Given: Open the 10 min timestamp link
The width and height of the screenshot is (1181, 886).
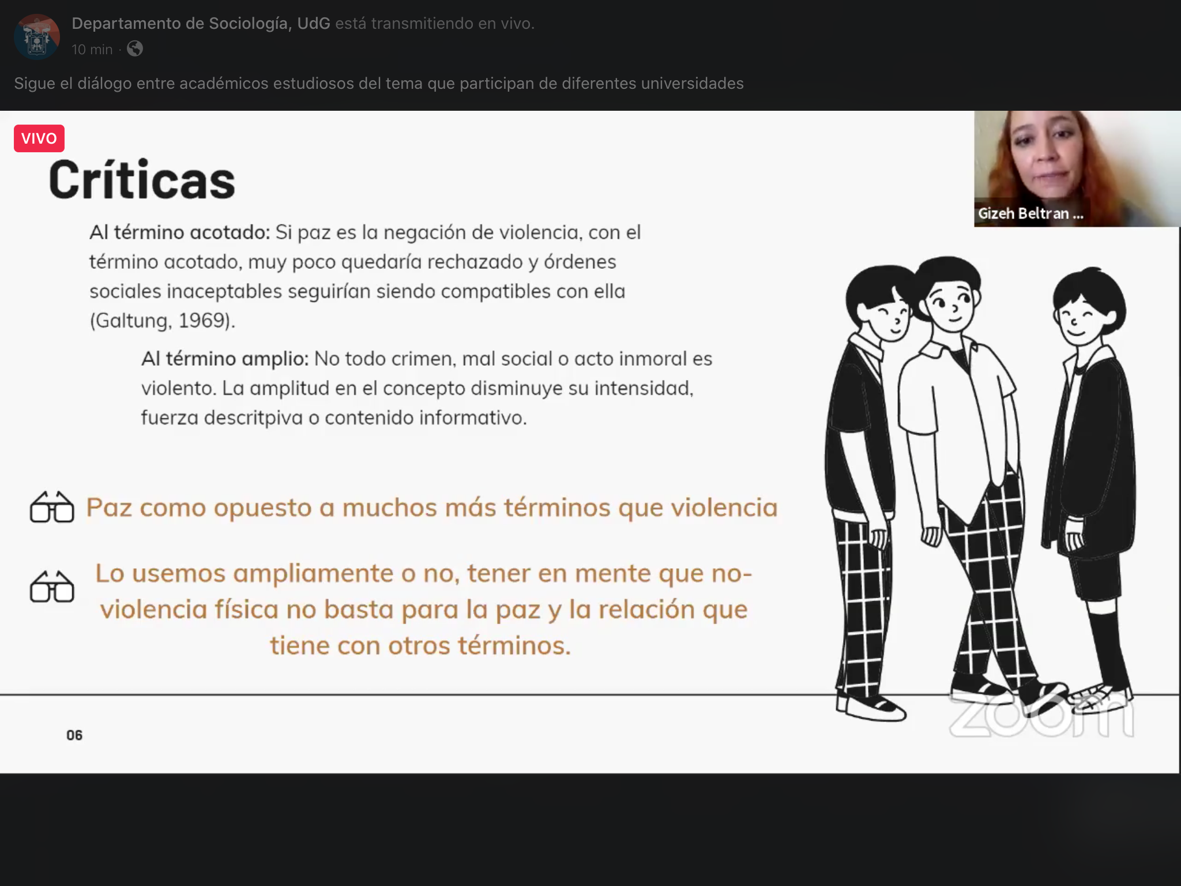Looking at the screenshot, I should 92,50.
